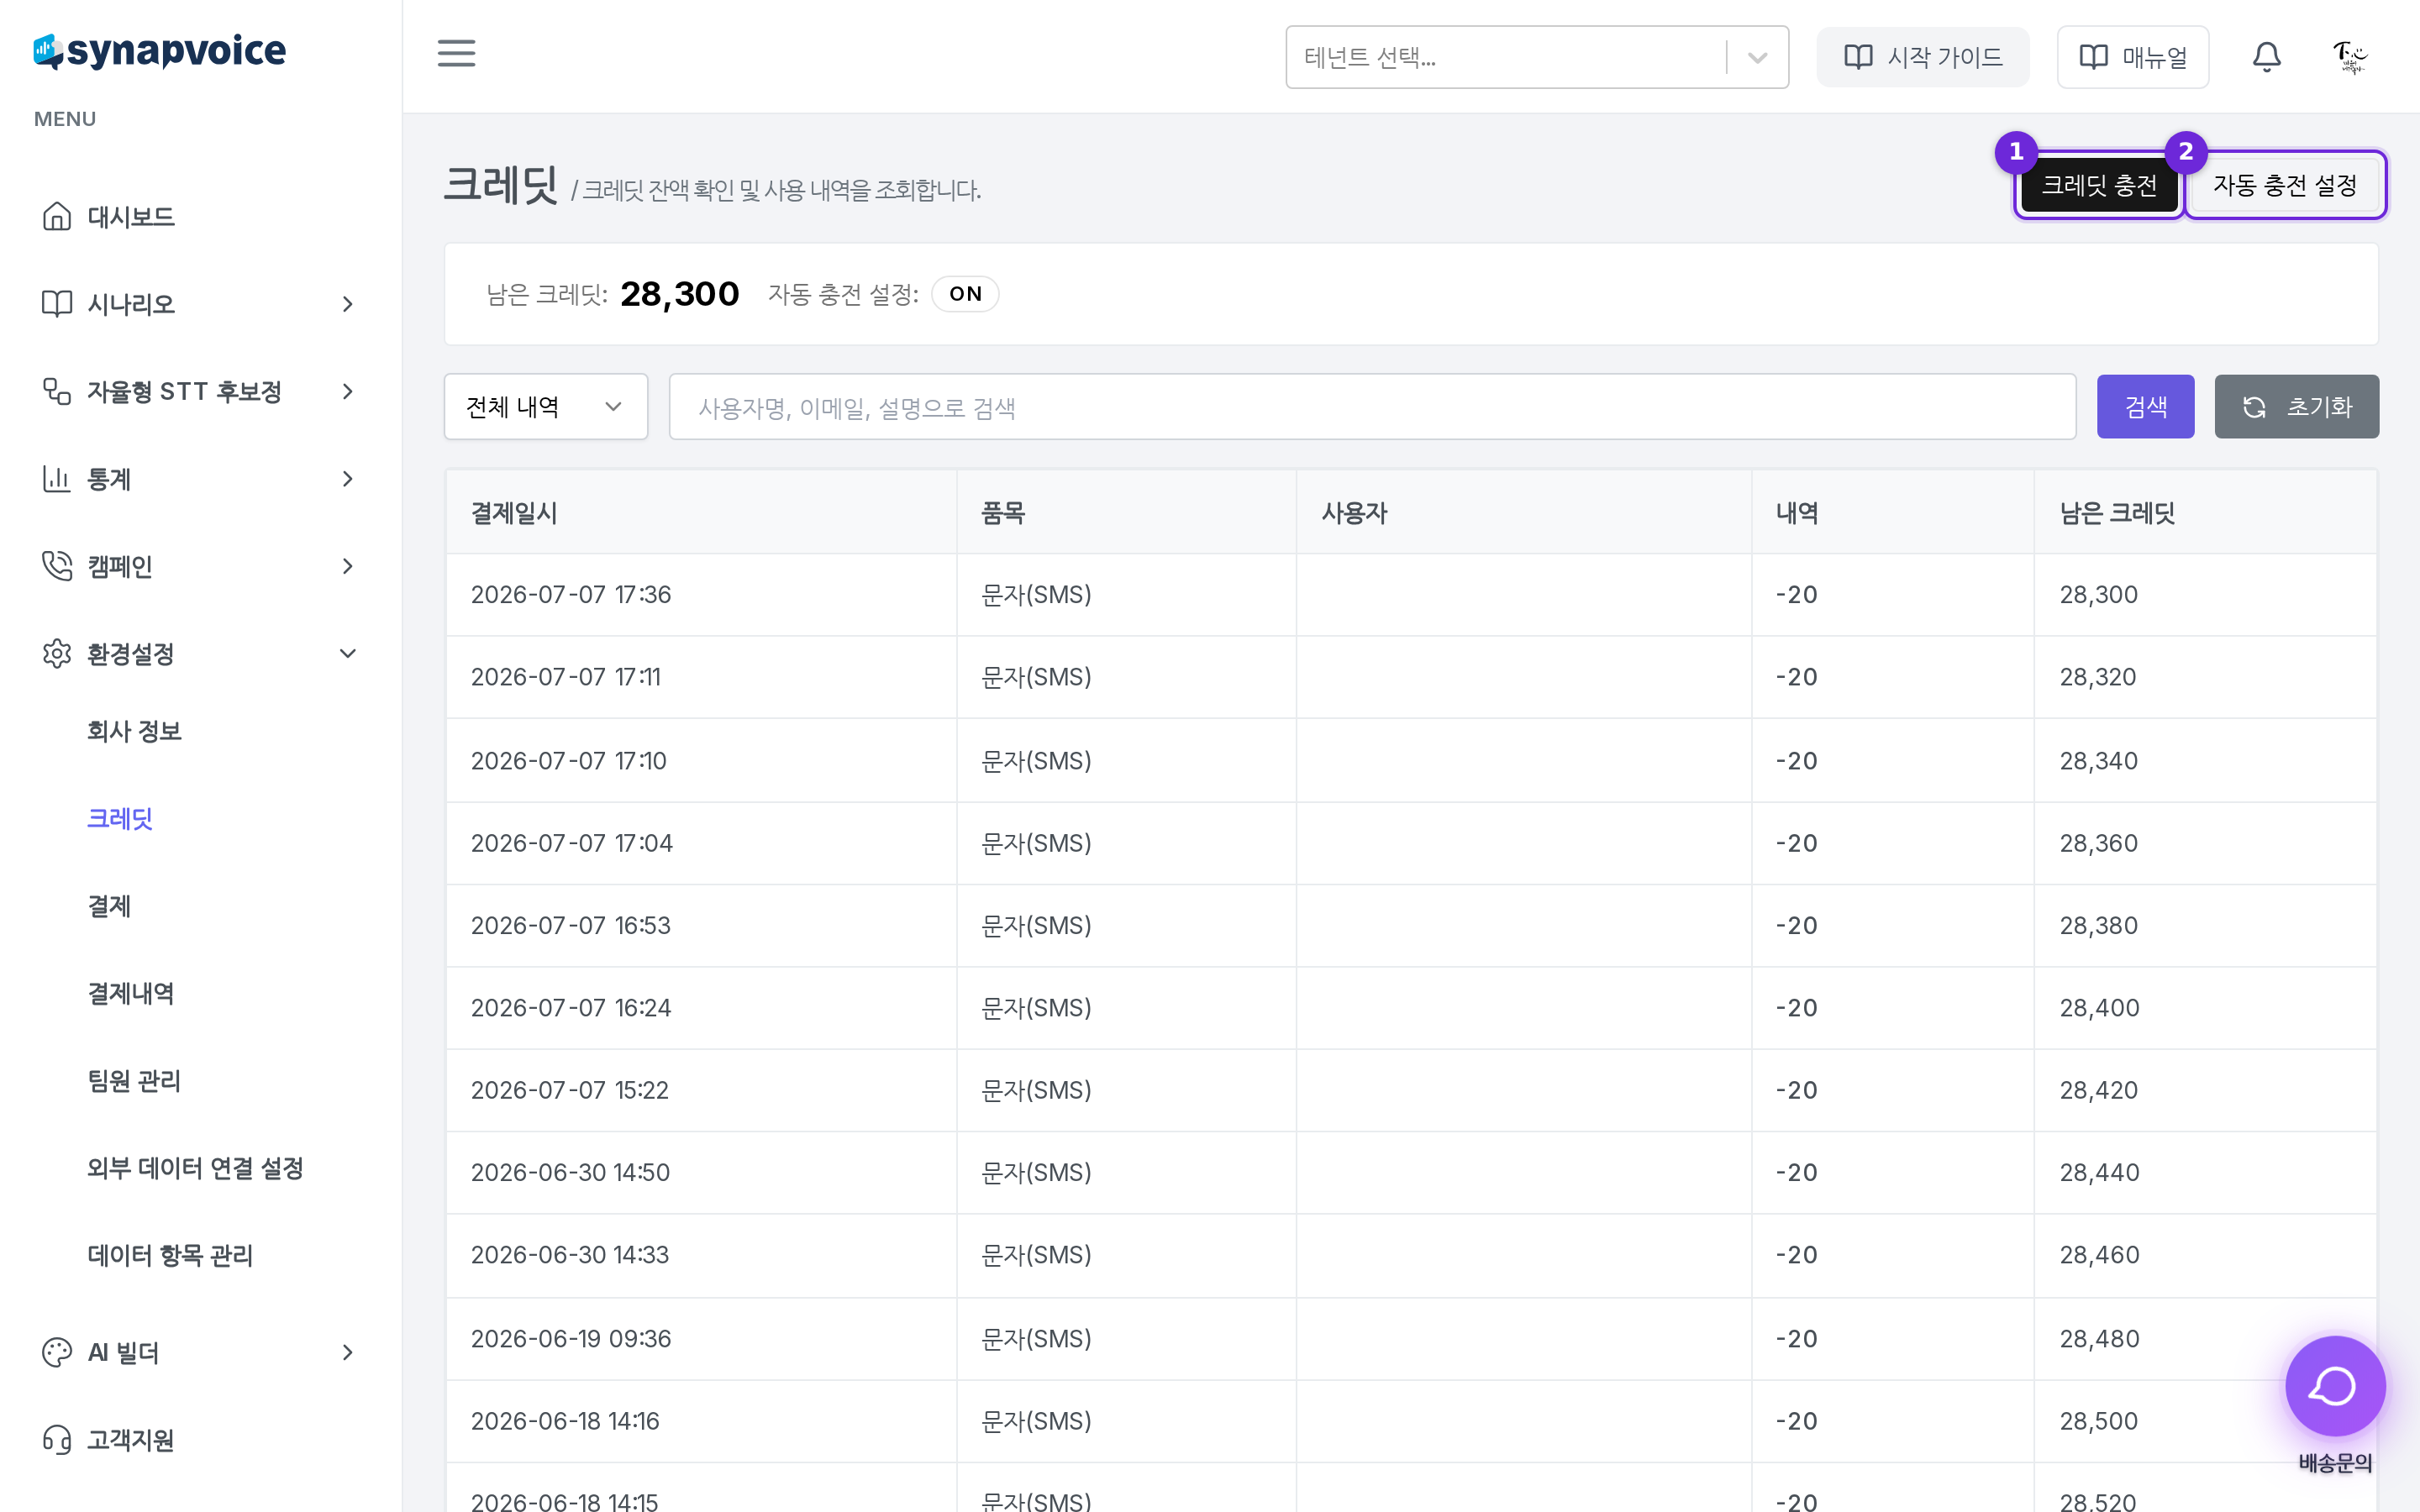
Task: Click the 2026-06-30 14:50 row date
Action: coord(570,1172)
